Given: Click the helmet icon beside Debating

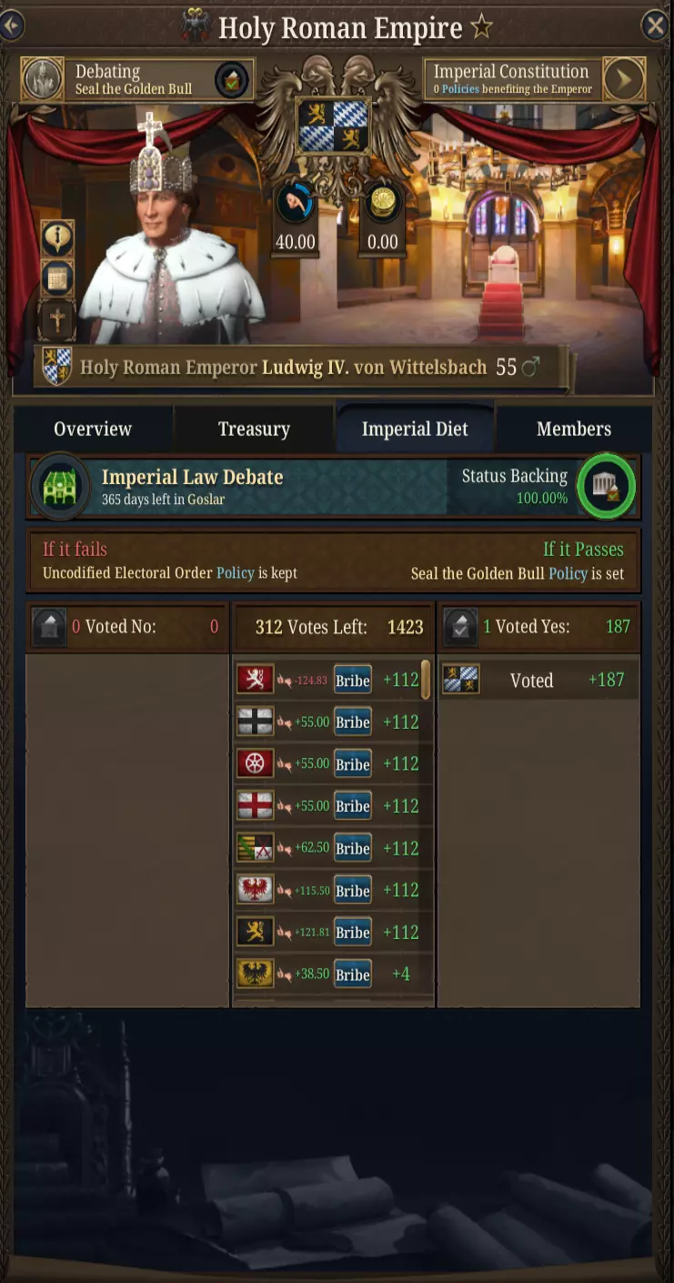Looking at the screenshot, I should click(42, 80).
